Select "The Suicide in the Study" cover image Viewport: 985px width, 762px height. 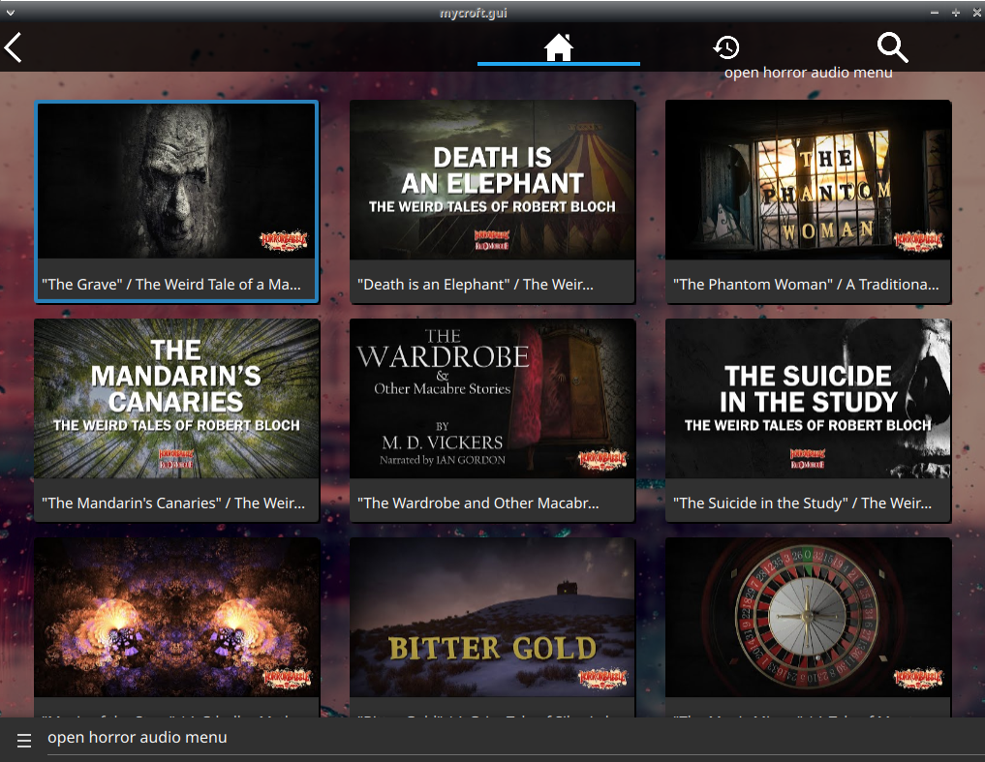[809, 398]
